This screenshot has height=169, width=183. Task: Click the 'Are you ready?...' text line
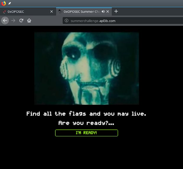click(86, 123)
